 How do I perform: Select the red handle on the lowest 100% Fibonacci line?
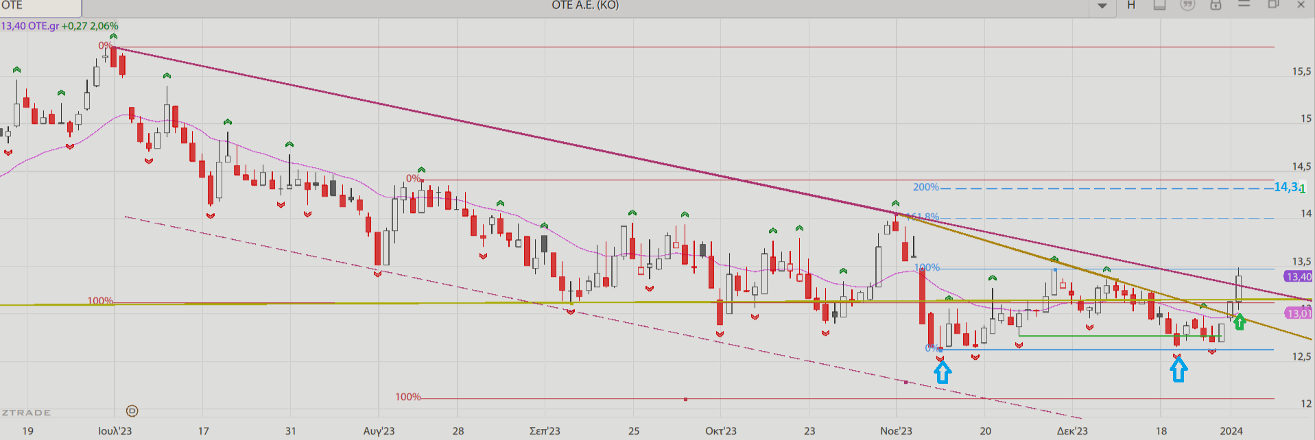click(x=685, y=399)
